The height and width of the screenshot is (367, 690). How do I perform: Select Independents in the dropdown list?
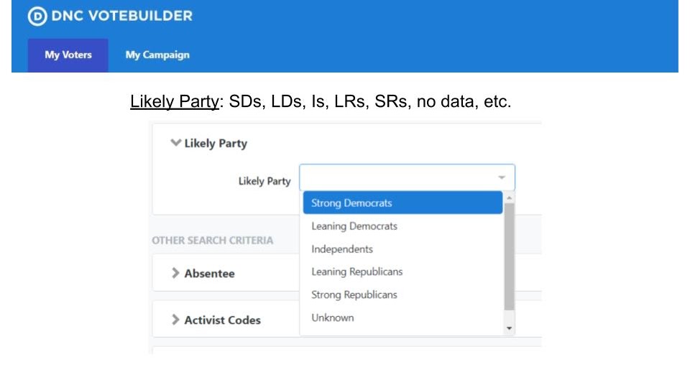click(x=342, y=249)
